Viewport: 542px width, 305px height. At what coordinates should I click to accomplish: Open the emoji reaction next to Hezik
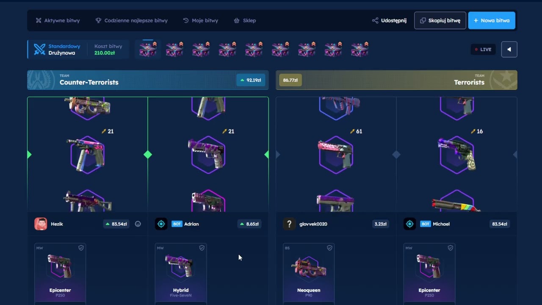pyautogui.click(x=138, y=224)
